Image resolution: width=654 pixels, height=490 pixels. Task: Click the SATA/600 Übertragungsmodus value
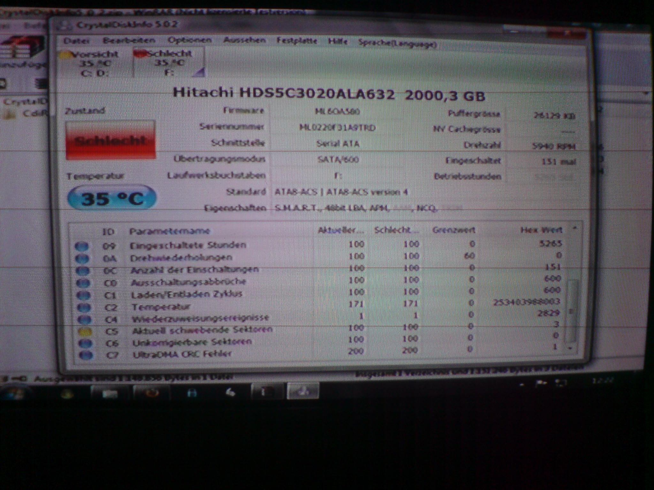coord(338,159)
